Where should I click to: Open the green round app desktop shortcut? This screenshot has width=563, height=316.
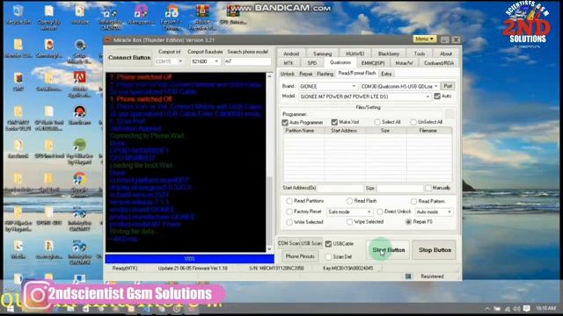(79, 152)
